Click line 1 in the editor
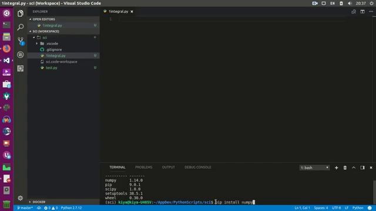Image resolution: width=376 pixels, height=211 pixels. (x=233, y=19)
